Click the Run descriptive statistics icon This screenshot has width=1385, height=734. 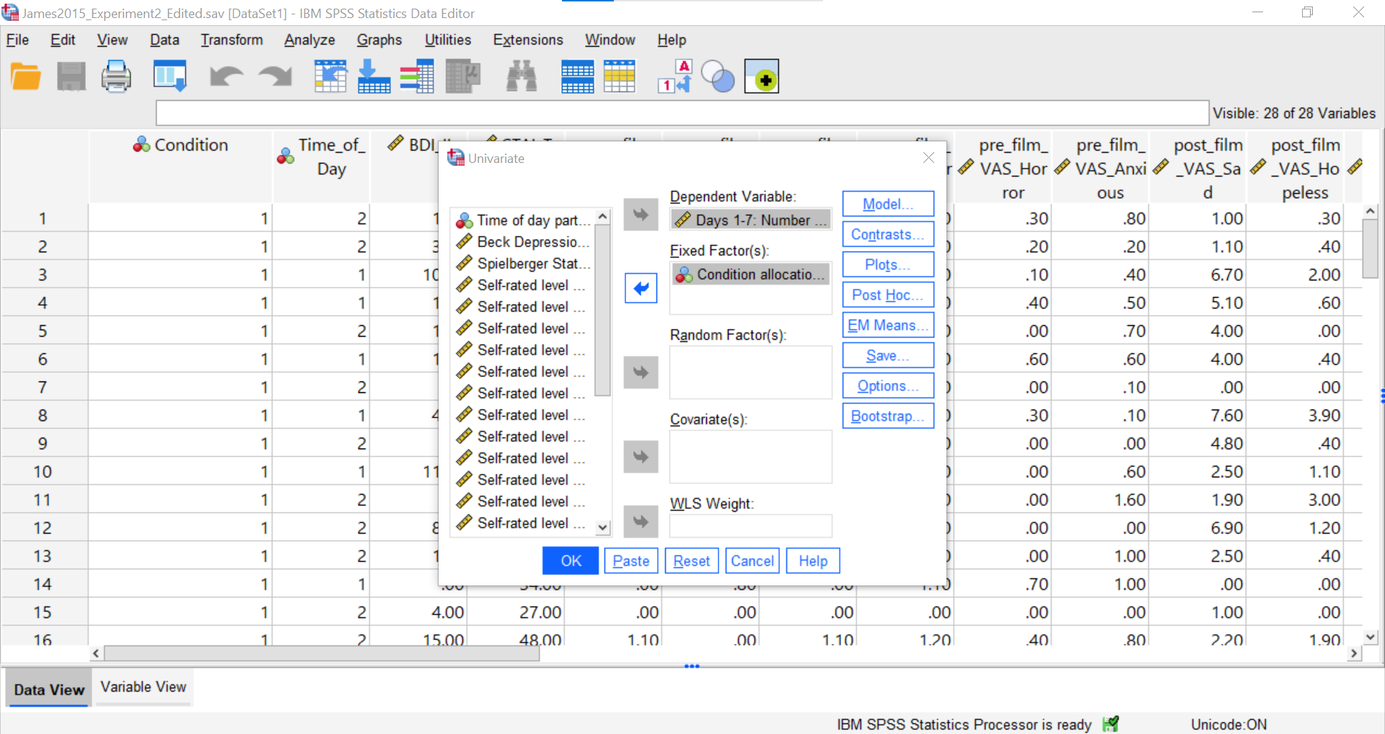463,76
